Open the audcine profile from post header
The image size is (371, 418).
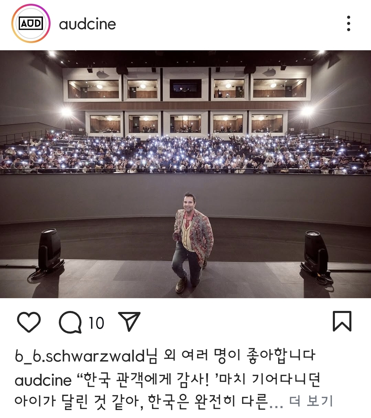tap(87, 24)
